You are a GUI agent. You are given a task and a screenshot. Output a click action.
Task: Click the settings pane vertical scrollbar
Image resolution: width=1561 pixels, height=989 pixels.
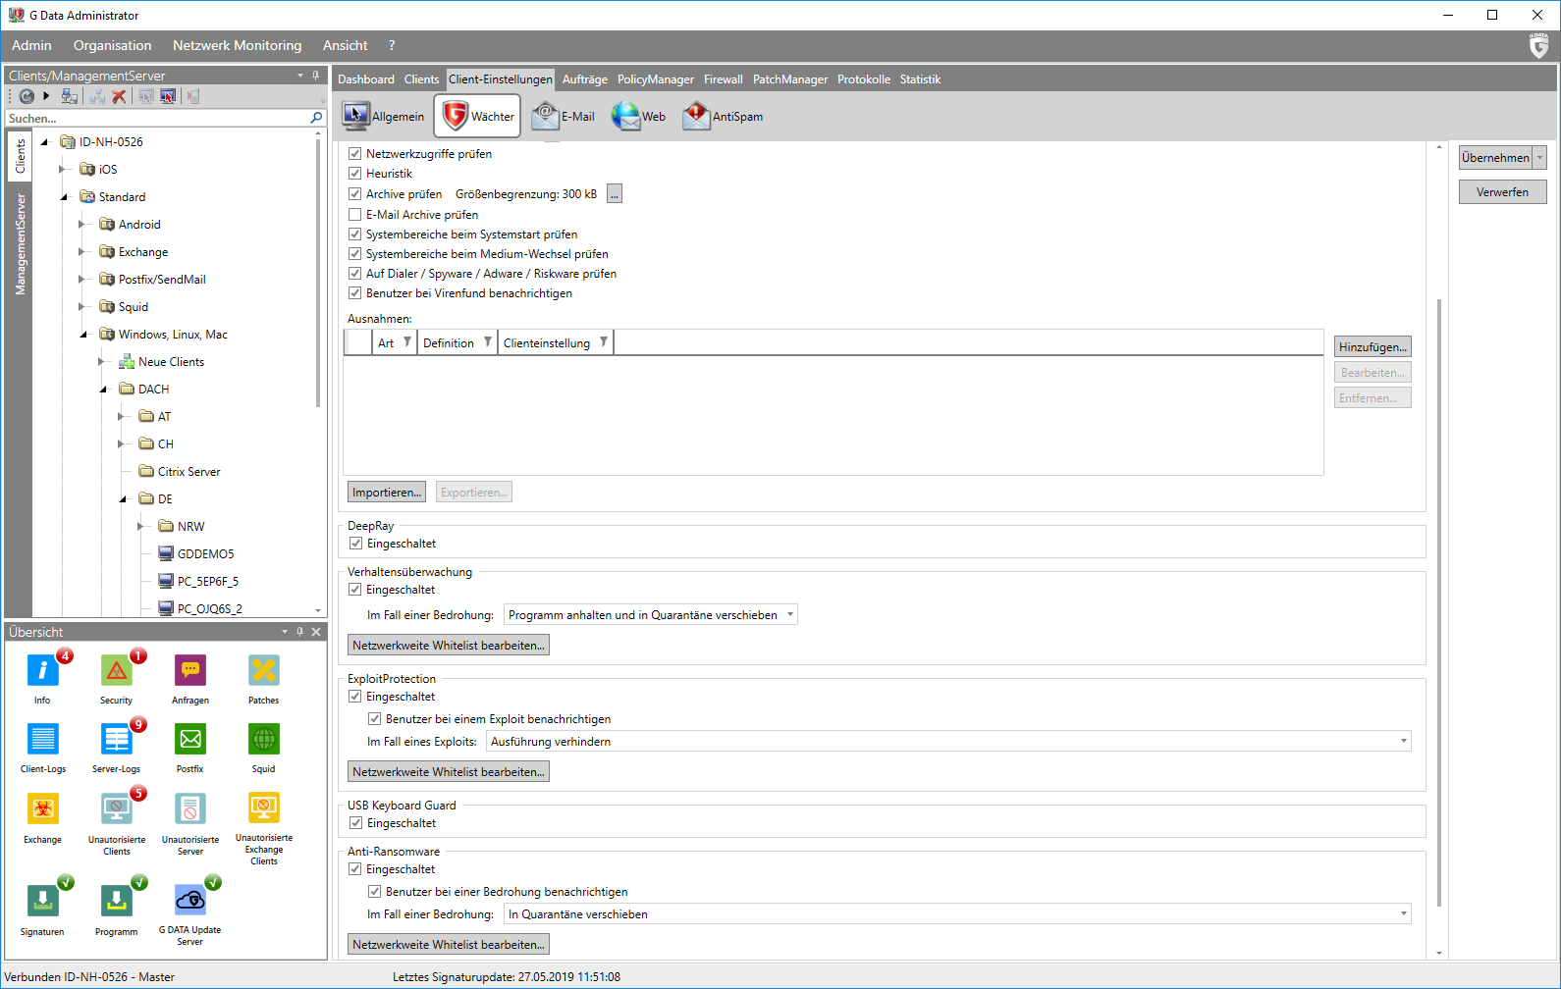pos(1439,602)
